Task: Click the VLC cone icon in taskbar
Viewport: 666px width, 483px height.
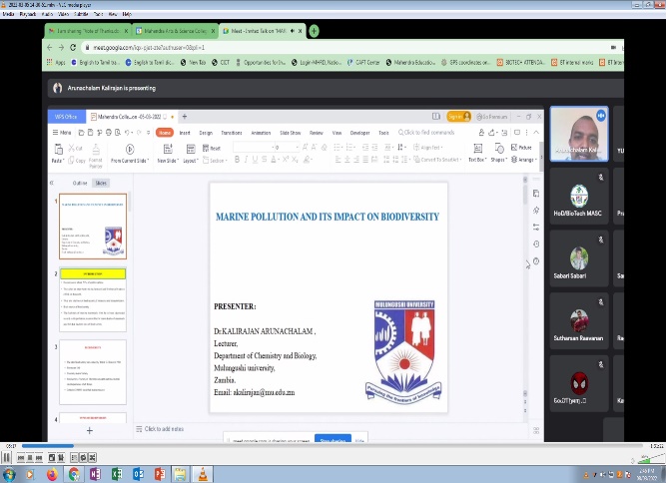Action: coord(204,474)
